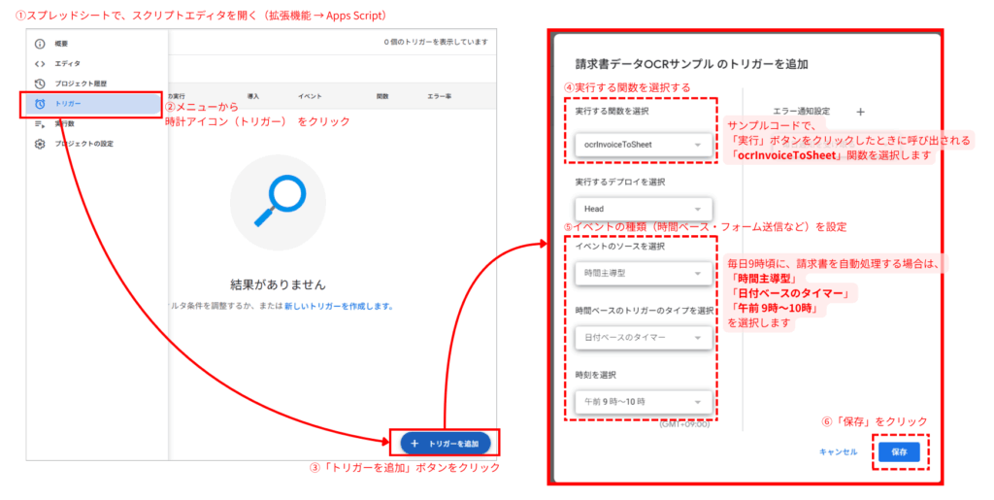
Task: Click the Overview info icon in sidebar
Action: [40, 44]
